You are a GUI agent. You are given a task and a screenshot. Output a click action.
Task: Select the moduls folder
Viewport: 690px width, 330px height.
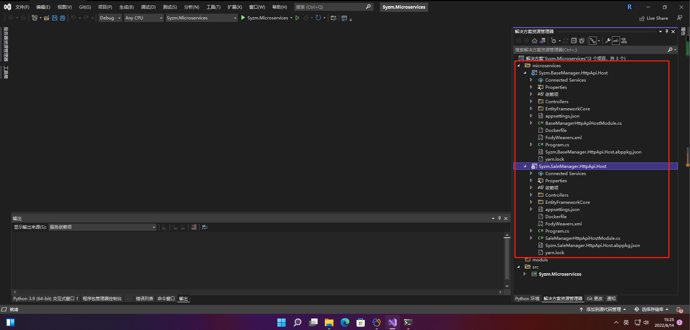[x=540, y=260]
